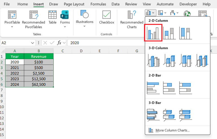Choose the Clustered Column chart
This screenshot has width=217, height=139.
pyautogui.click(x=153, y=33)
